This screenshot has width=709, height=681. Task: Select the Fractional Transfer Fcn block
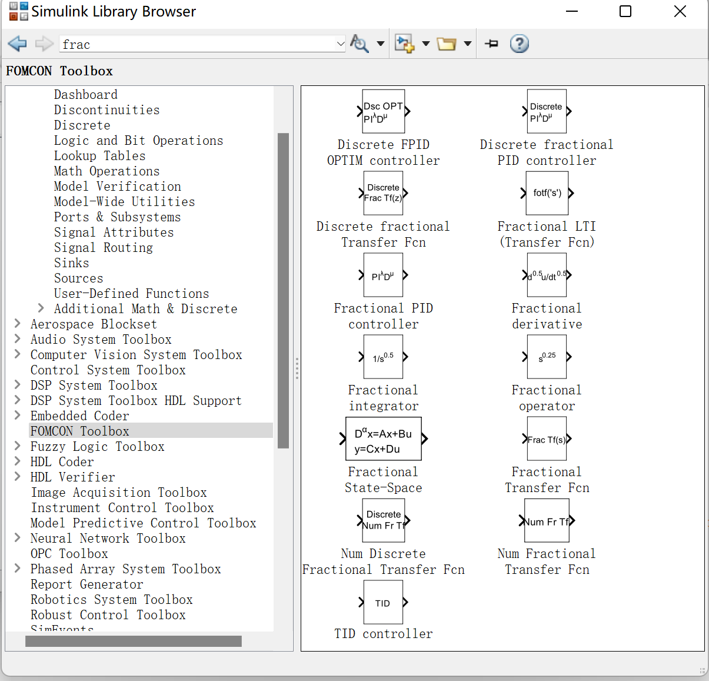pyautogui.click(x=547, y=439)
